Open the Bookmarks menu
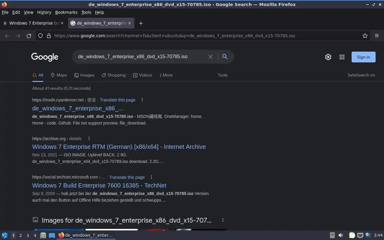This screenshot has height=240, width=384. 66,12
